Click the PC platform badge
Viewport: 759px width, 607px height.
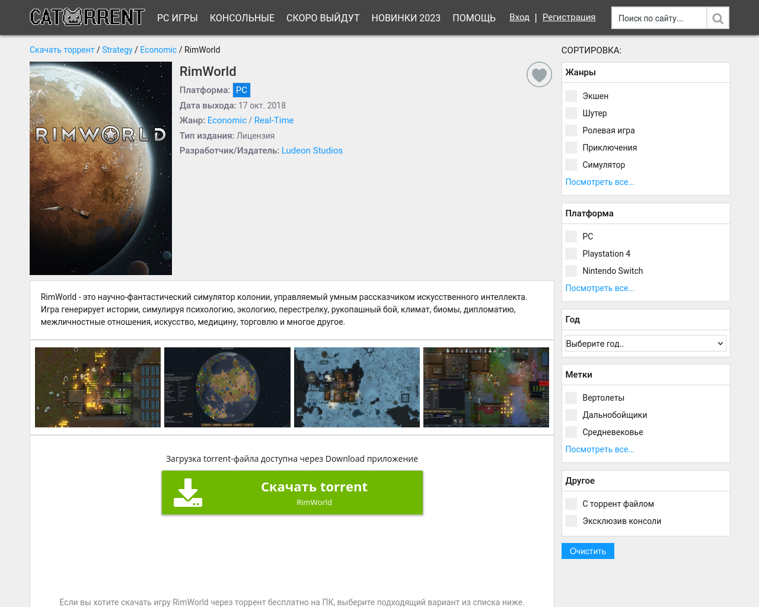pyautogui.click(x=241, y=90)
